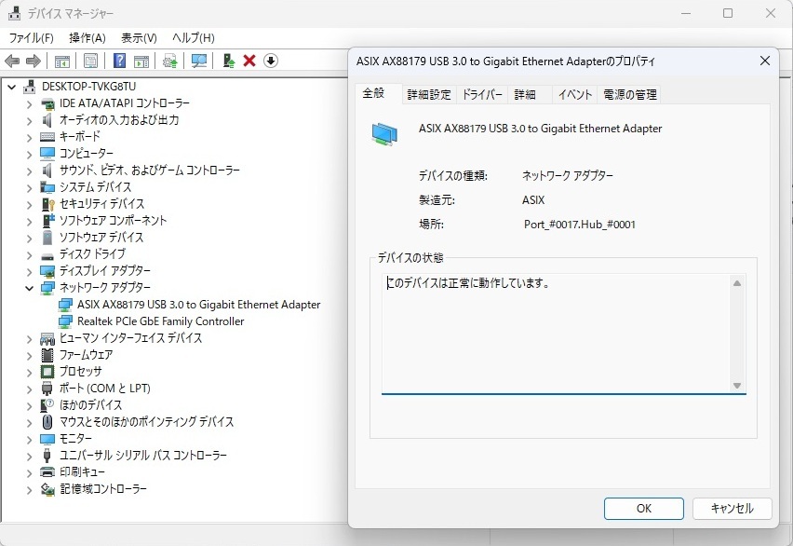Click the OK button in properties dialog

644,509
